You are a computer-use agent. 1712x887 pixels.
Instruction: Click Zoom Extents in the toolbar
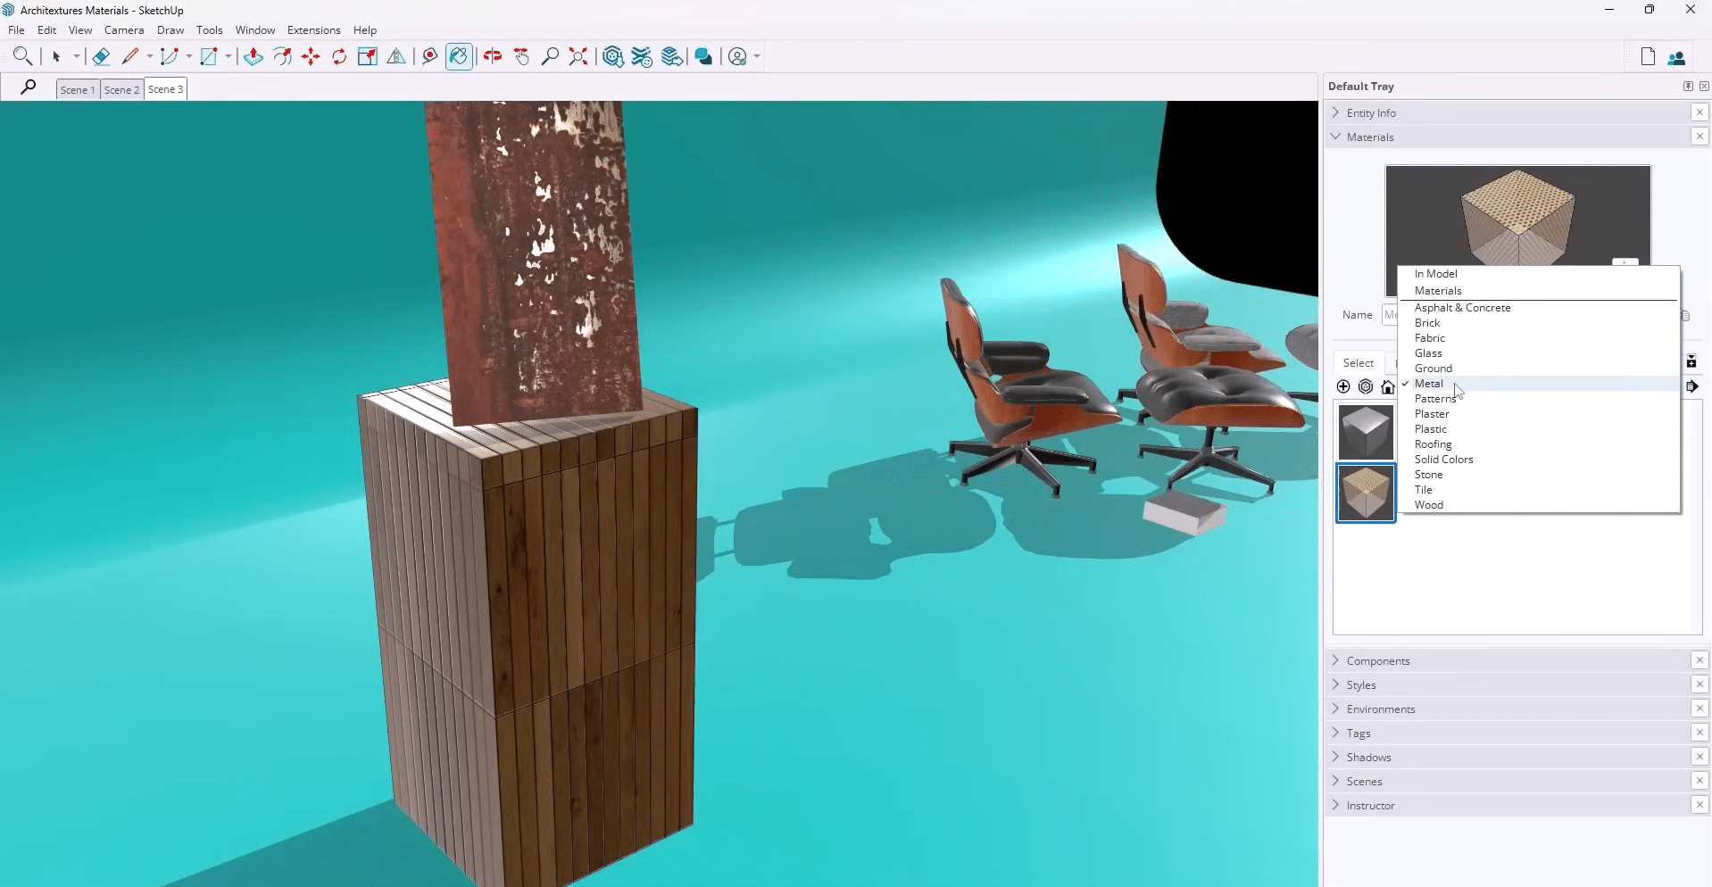point(578,56)
